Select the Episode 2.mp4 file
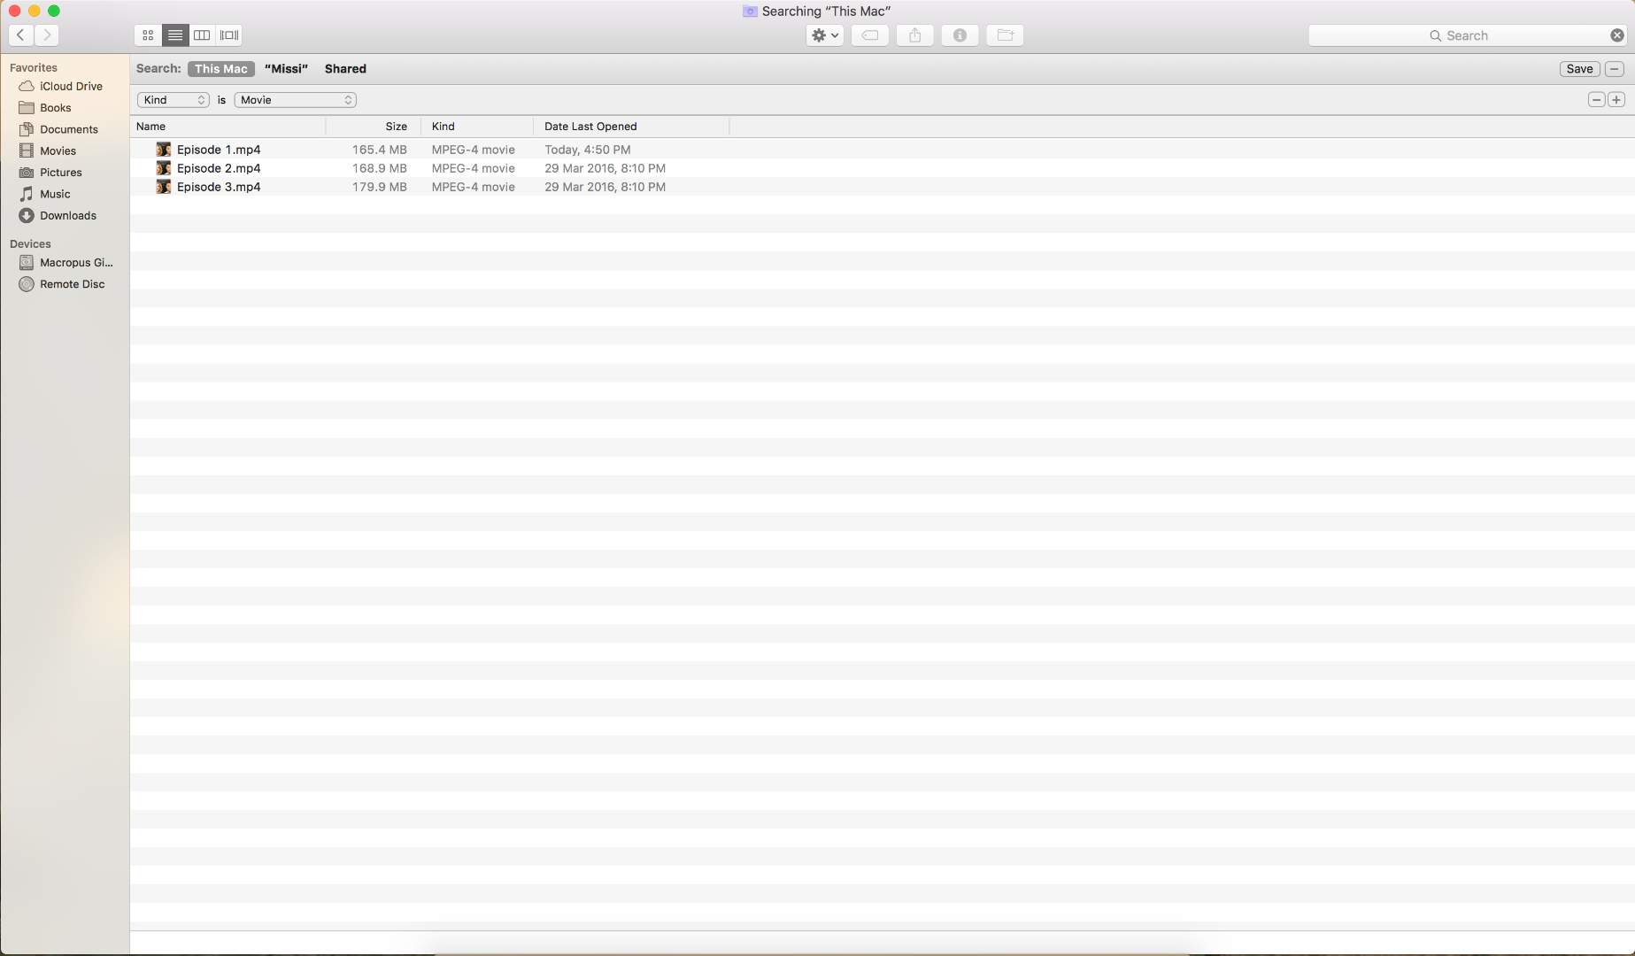Screen dimensions: 1635x956 pos(217,168)
